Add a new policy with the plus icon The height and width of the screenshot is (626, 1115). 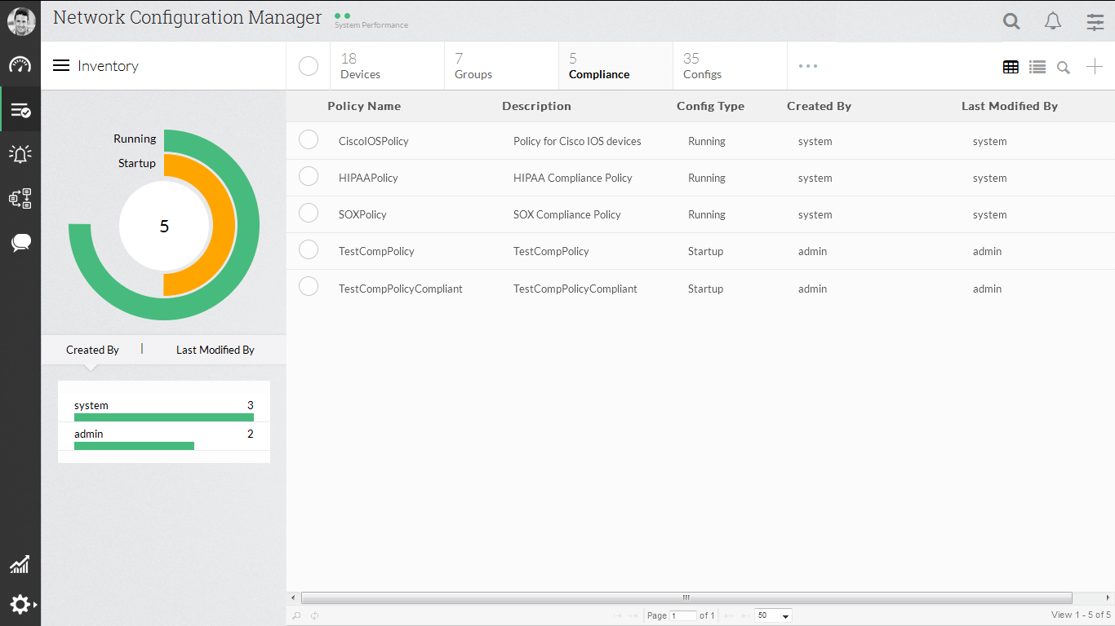(x=1094, y=66)
